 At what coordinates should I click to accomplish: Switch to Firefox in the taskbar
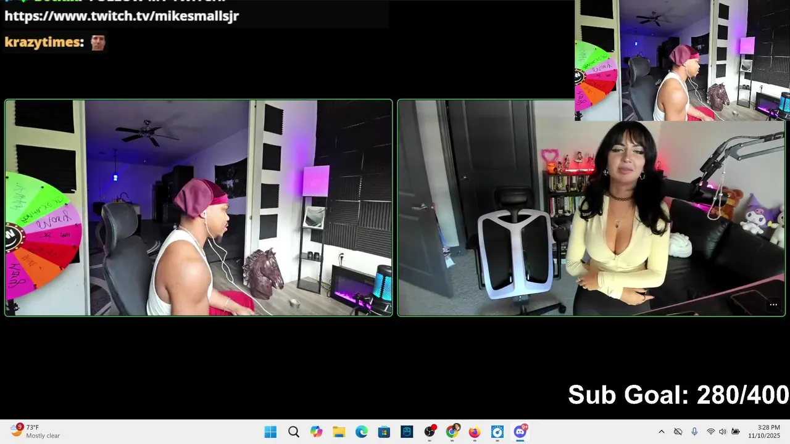(475, 432)
